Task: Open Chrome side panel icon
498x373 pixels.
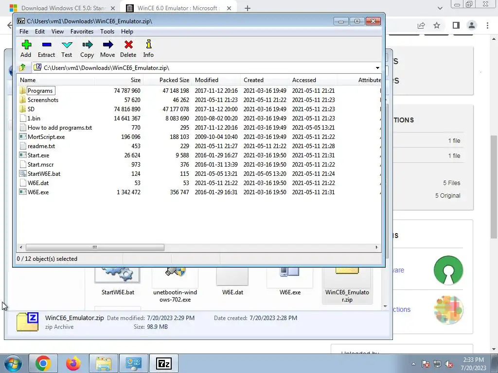Action: (456, 25)
